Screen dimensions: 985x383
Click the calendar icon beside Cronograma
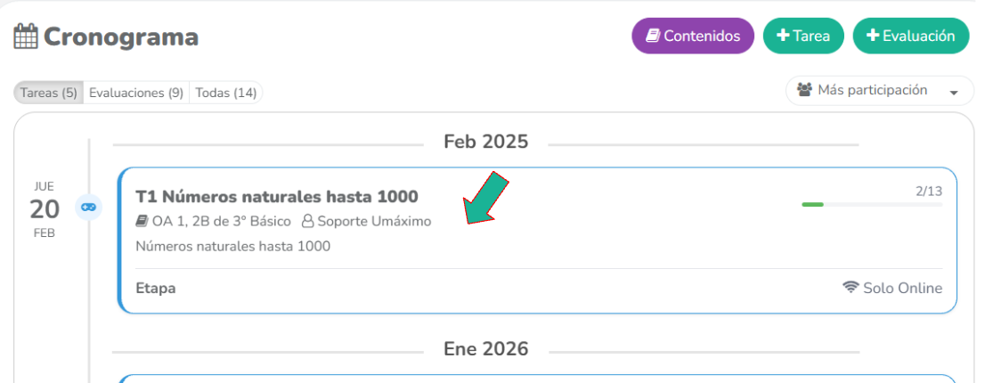26,37
